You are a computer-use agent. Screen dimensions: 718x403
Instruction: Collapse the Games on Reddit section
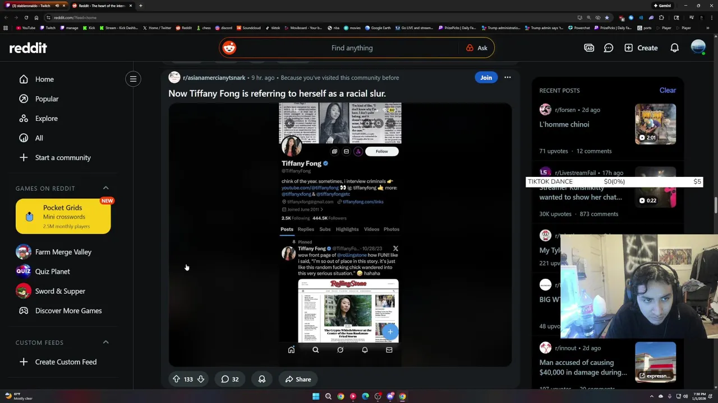tap(105, 189)
